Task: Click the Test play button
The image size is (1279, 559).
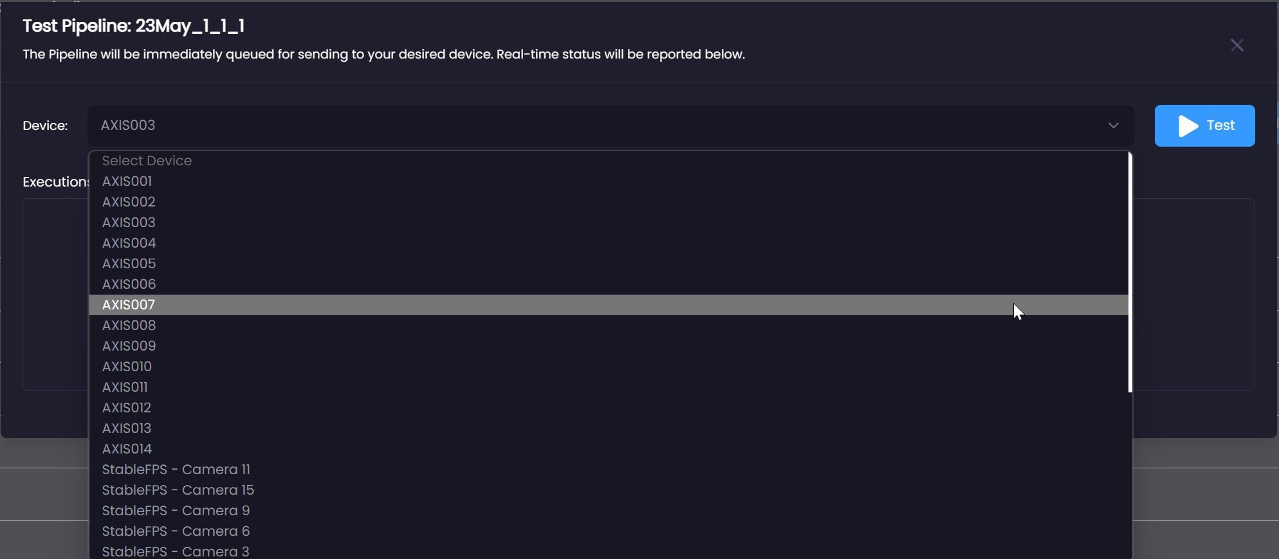Action: 1204,125
